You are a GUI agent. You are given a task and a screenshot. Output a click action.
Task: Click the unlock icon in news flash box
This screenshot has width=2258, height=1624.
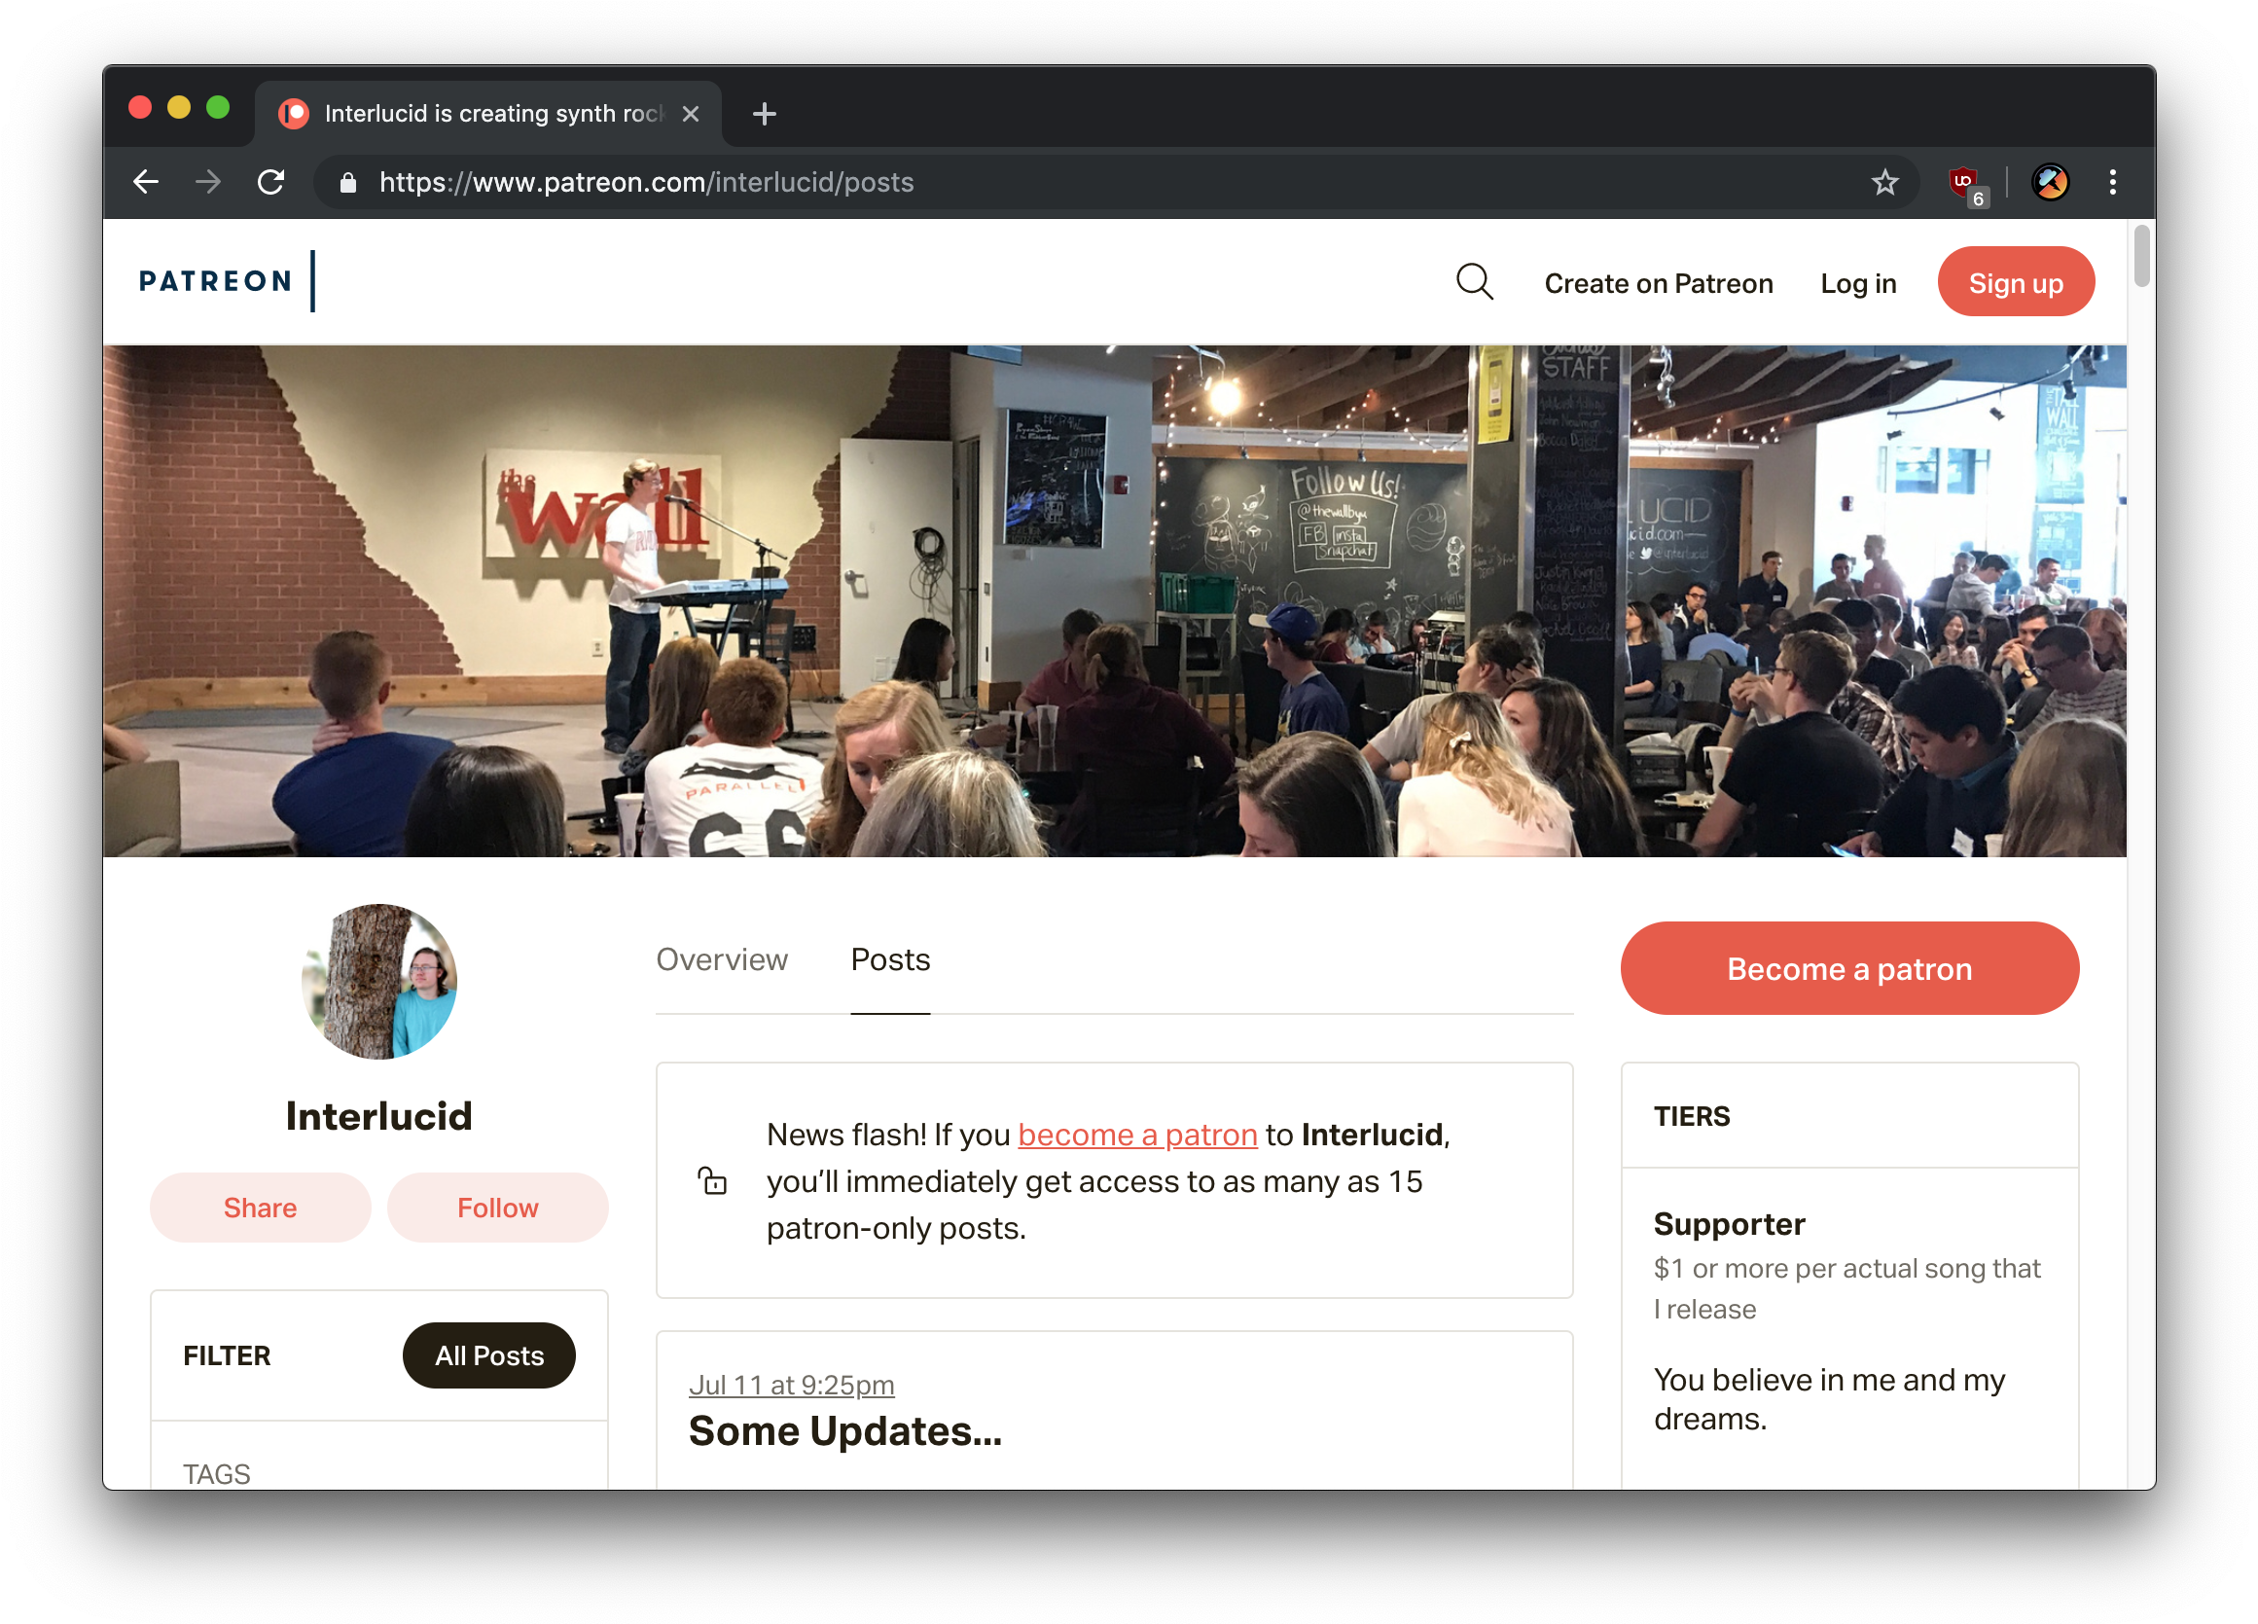click(712, 1181)
